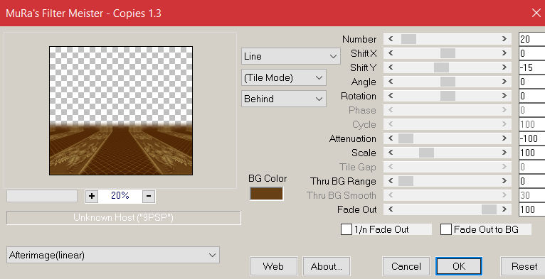Enable the Fade Out to BG checkbox
545x279 pixels.
coord(446,229)
